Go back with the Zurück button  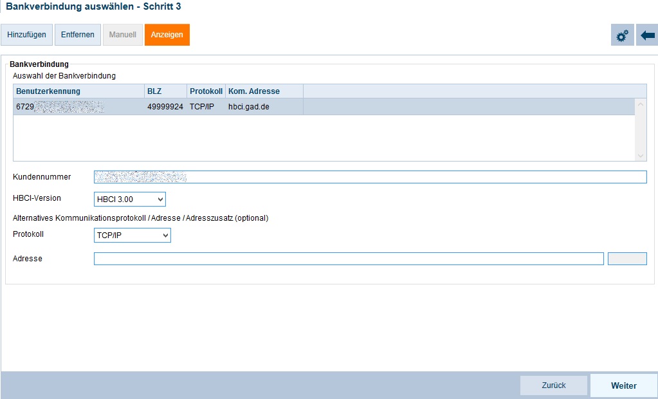[554, 385]
